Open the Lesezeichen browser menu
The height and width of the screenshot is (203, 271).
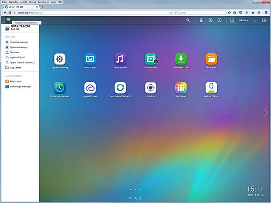click(x=43, y=2)
